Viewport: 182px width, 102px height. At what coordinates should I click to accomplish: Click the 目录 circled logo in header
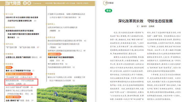click(x=27, y=3)
